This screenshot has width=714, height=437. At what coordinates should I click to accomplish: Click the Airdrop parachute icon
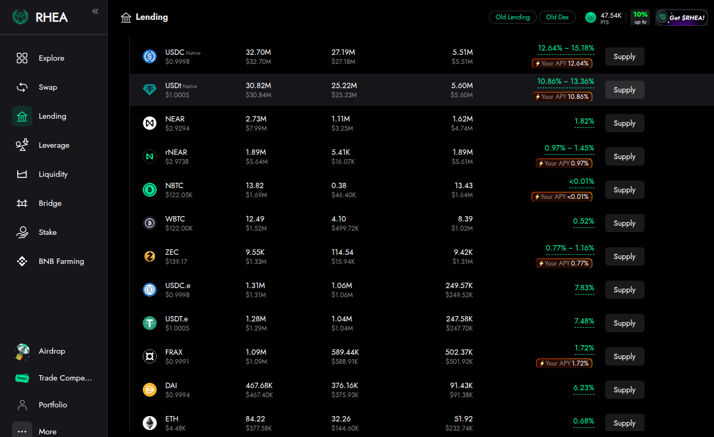[22, 352]
